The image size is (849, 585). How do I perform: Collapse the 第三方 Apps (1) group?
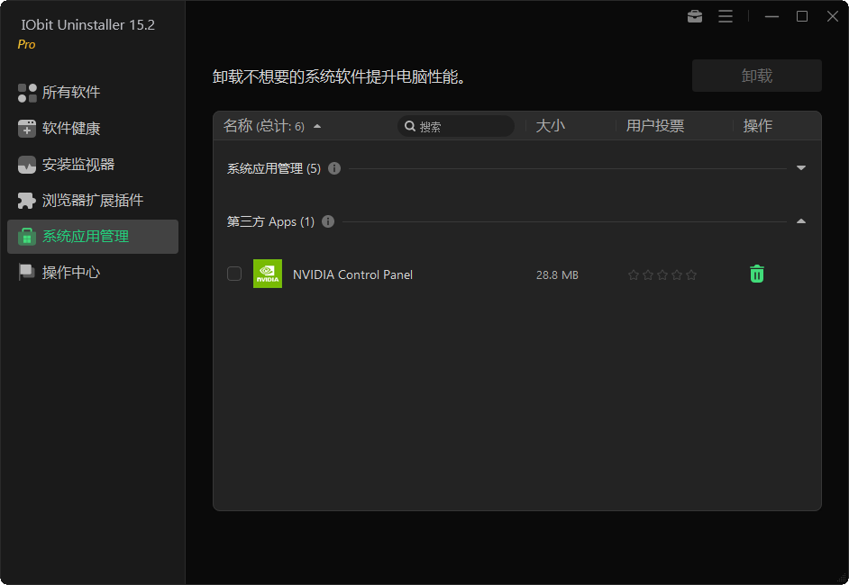pyautogui.click(x=800, y=221)
